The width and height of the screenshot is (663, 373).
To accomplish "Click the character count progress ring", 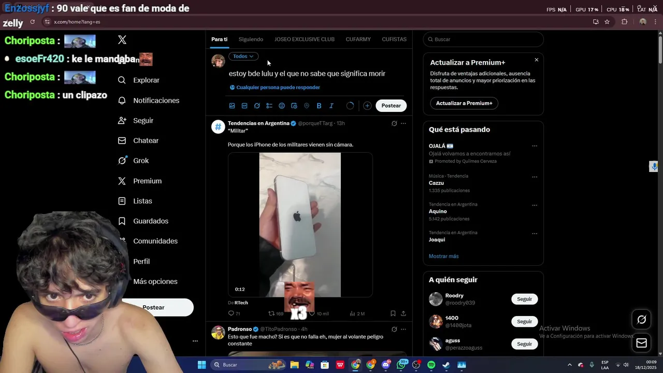I will (350, 106).
